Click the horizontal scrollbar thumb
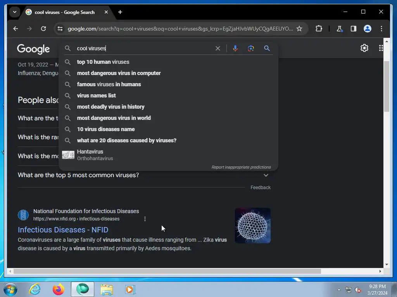This screenshot has height=297, width=397. (167, 271)
